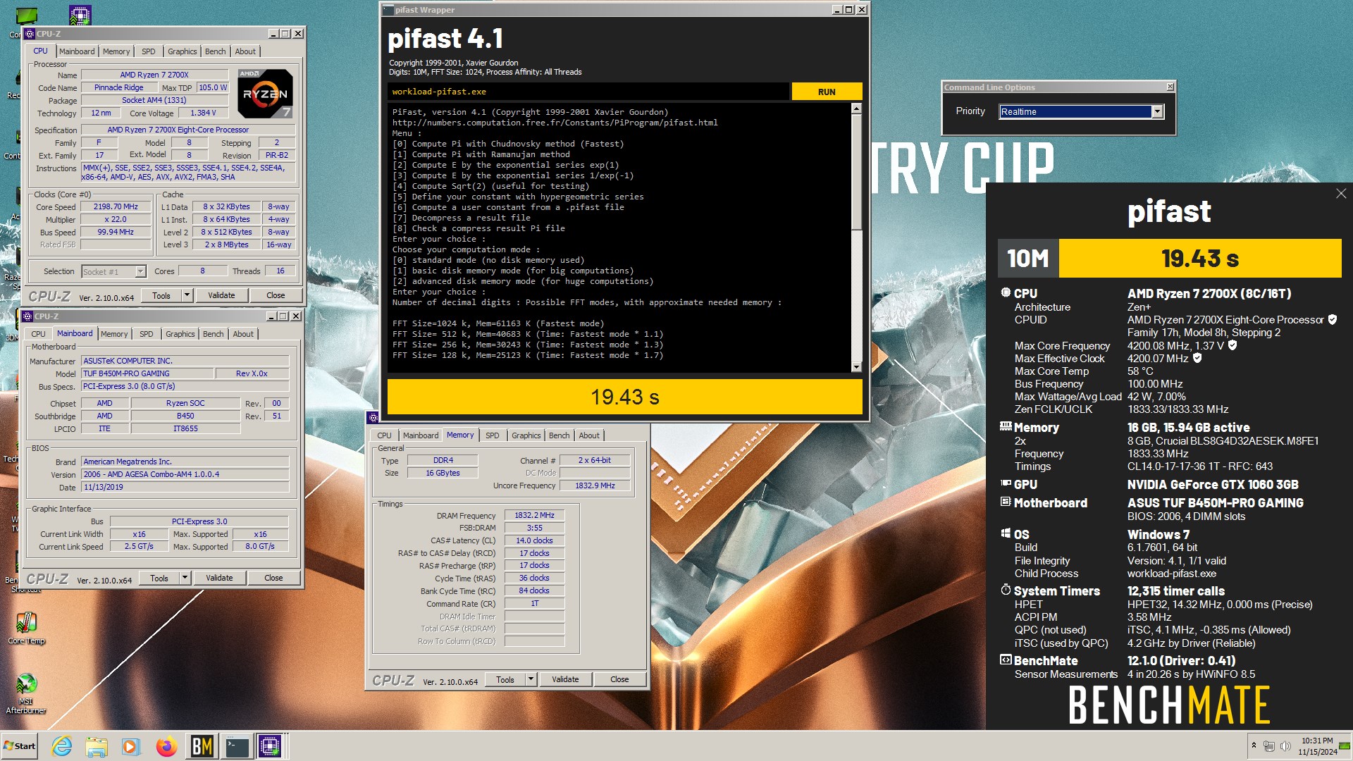Switch to CPU tab in CPU-Z Memory window
The width and height of the screenshot is (1353, 761).
tap(384, 435)
